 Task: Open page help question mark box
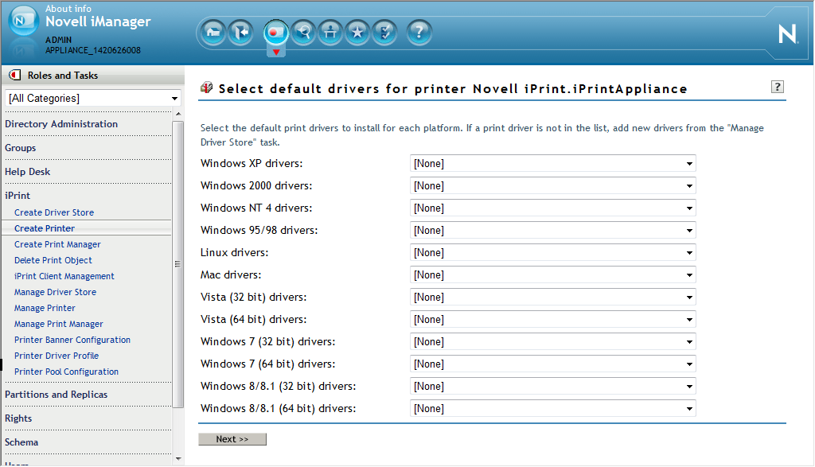777,87
